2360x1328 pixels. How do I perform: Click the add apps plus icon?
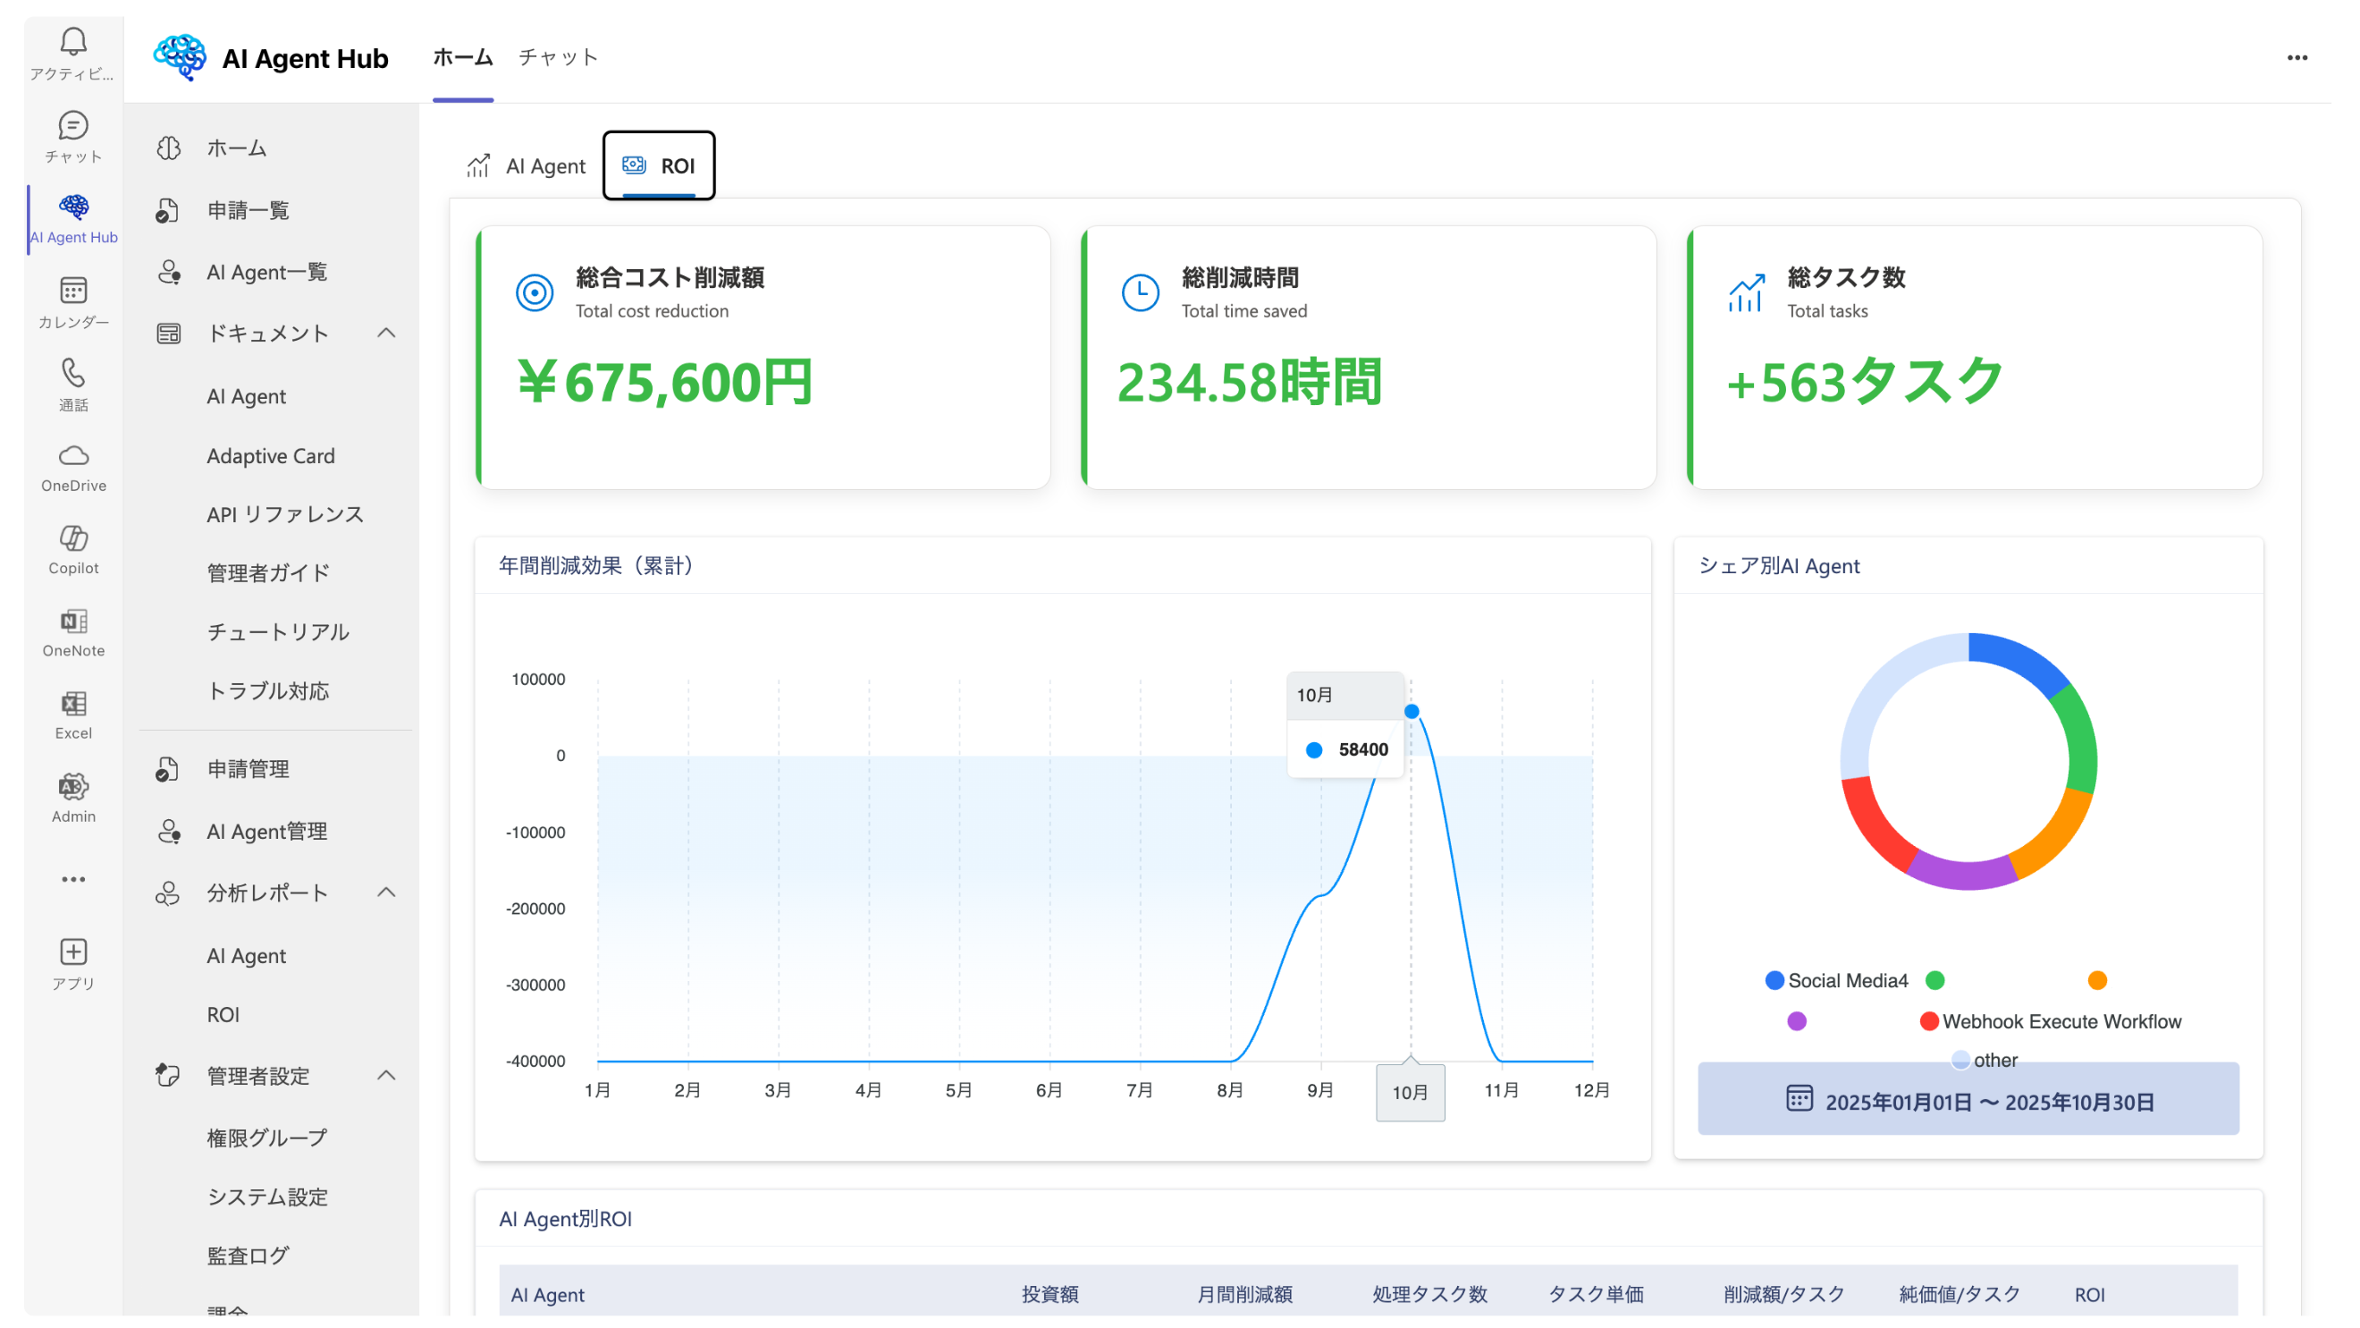(73, 952)
